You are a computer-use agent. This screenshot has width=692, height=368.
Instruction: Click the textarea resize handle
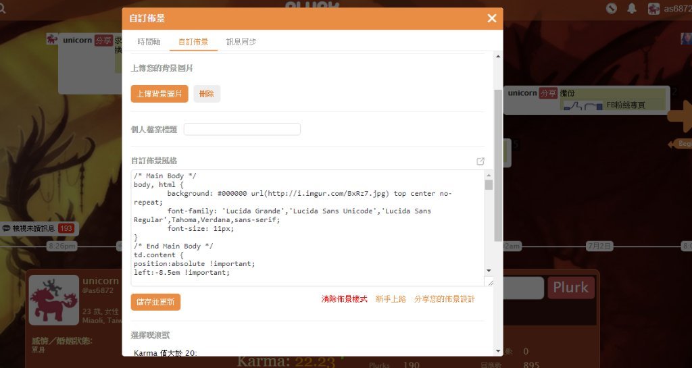490,282
